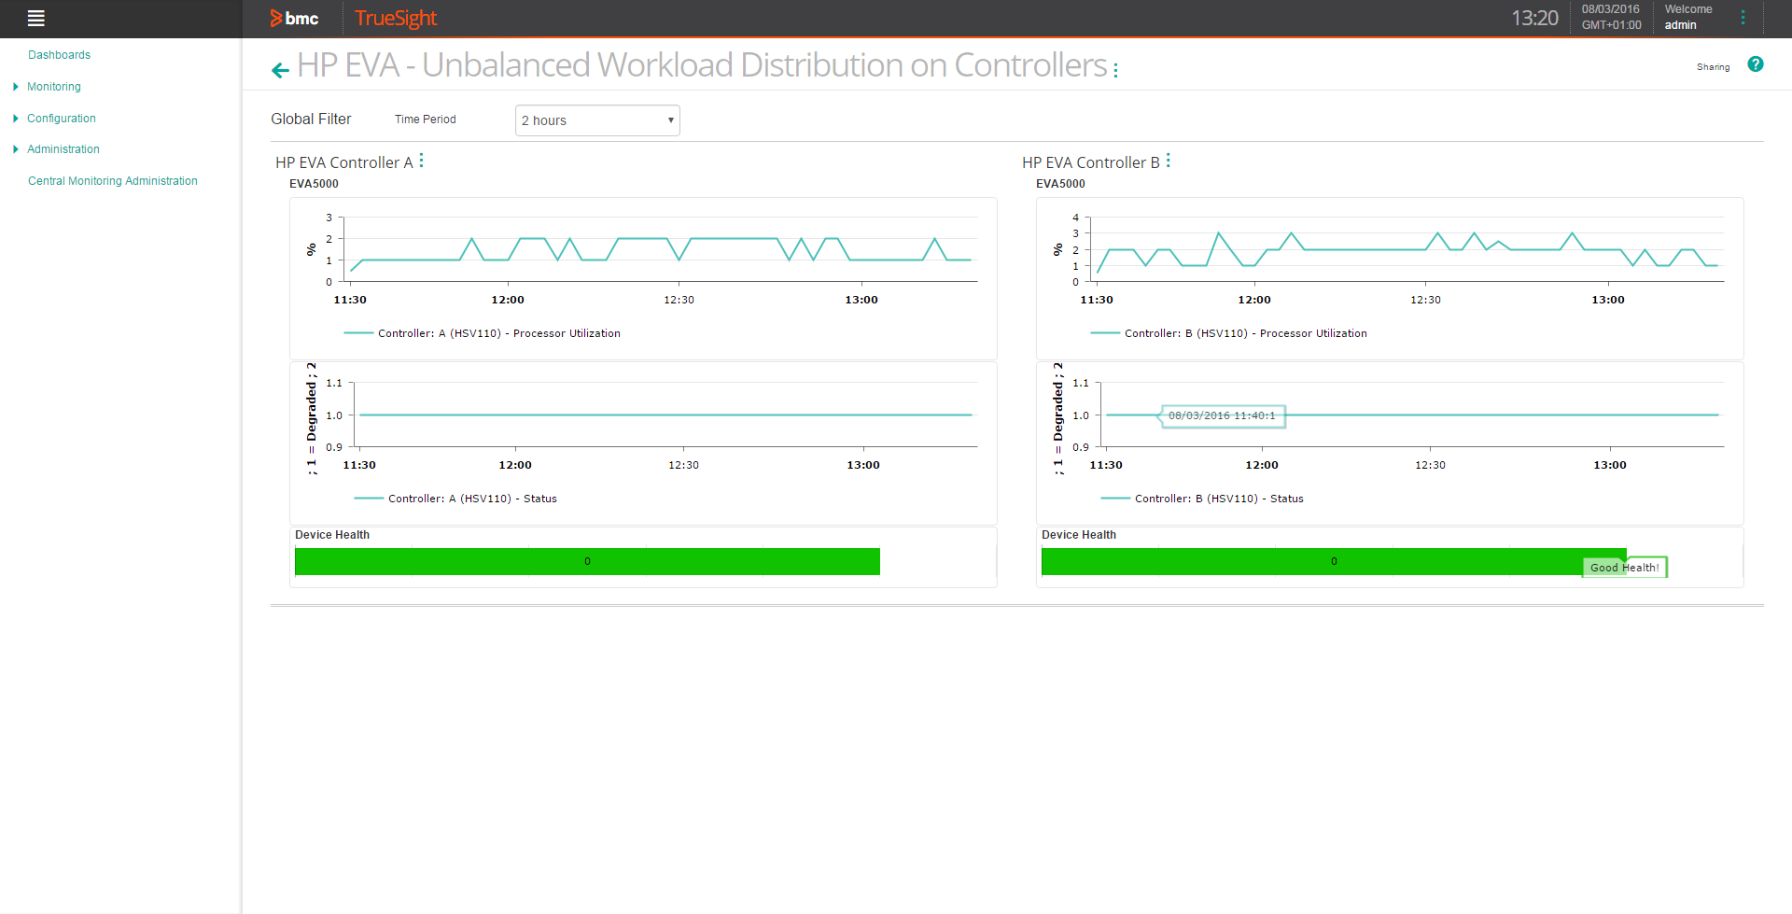This screenshot has width=1792, height=914.
Task: Expand the Administration menu arrow
Action: pos(16,149)
